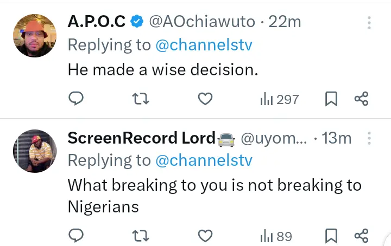The height and width of the screenshot is (246, 391).
Task: Retweet A.P.O.C's wise decision tweet
Action: tap(141, 99)
